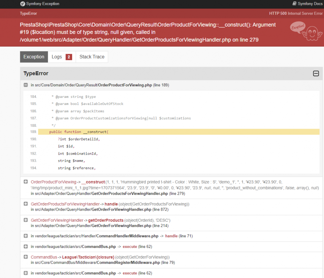The image size is (324, 278).
Task: Click the Logs count badge 2
Action: 69,57
